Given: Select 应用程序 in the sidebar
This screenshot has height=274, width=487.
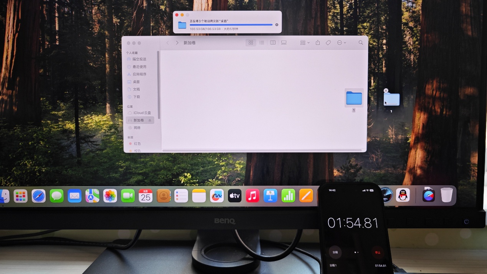Looking at the screenshot, I should point(139,74).
